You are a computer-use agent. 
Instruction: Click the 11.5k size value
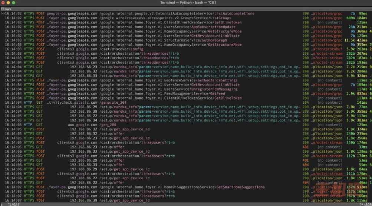click(x=350, y=40)
